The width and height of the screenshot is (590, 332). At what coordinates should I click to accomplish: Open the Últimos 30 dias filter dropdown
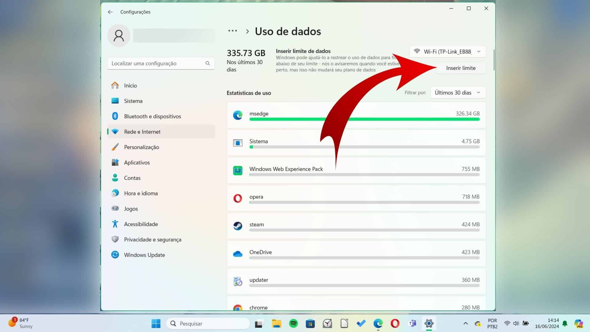(x=458, y=93)
